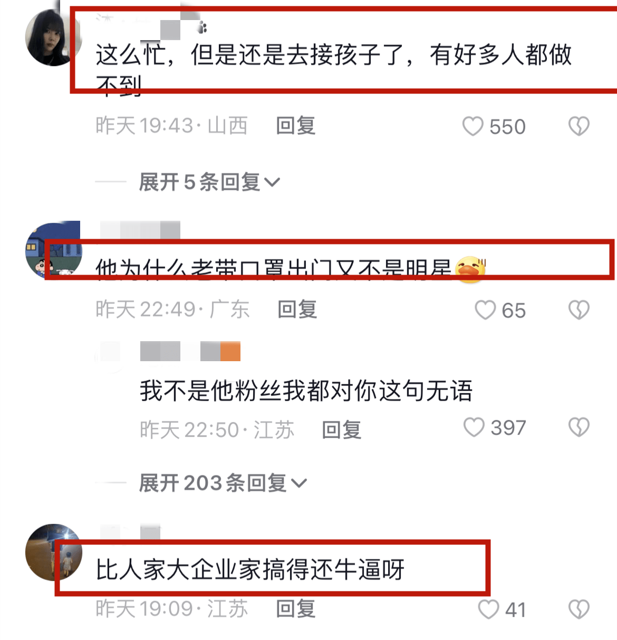Like the comment with 41 likes
This screenshot has width=617, height=640.
click(488, 609)
